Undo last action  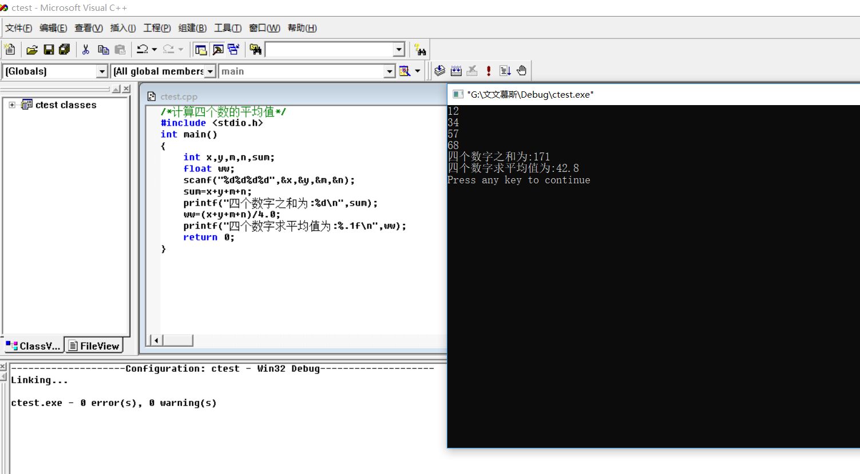click(142, 50)
